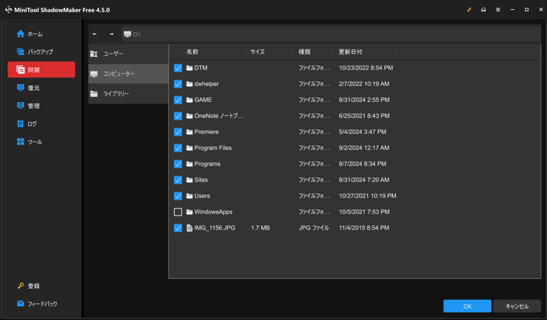The width and height of the screenshot is (547, 320).
Task: Select the Programs folder name
Action: point(207,164)
